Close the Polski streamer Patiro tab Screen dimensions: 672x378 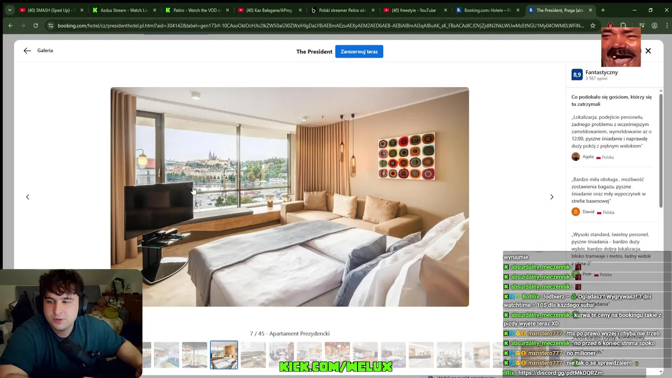tap(373, 10)
